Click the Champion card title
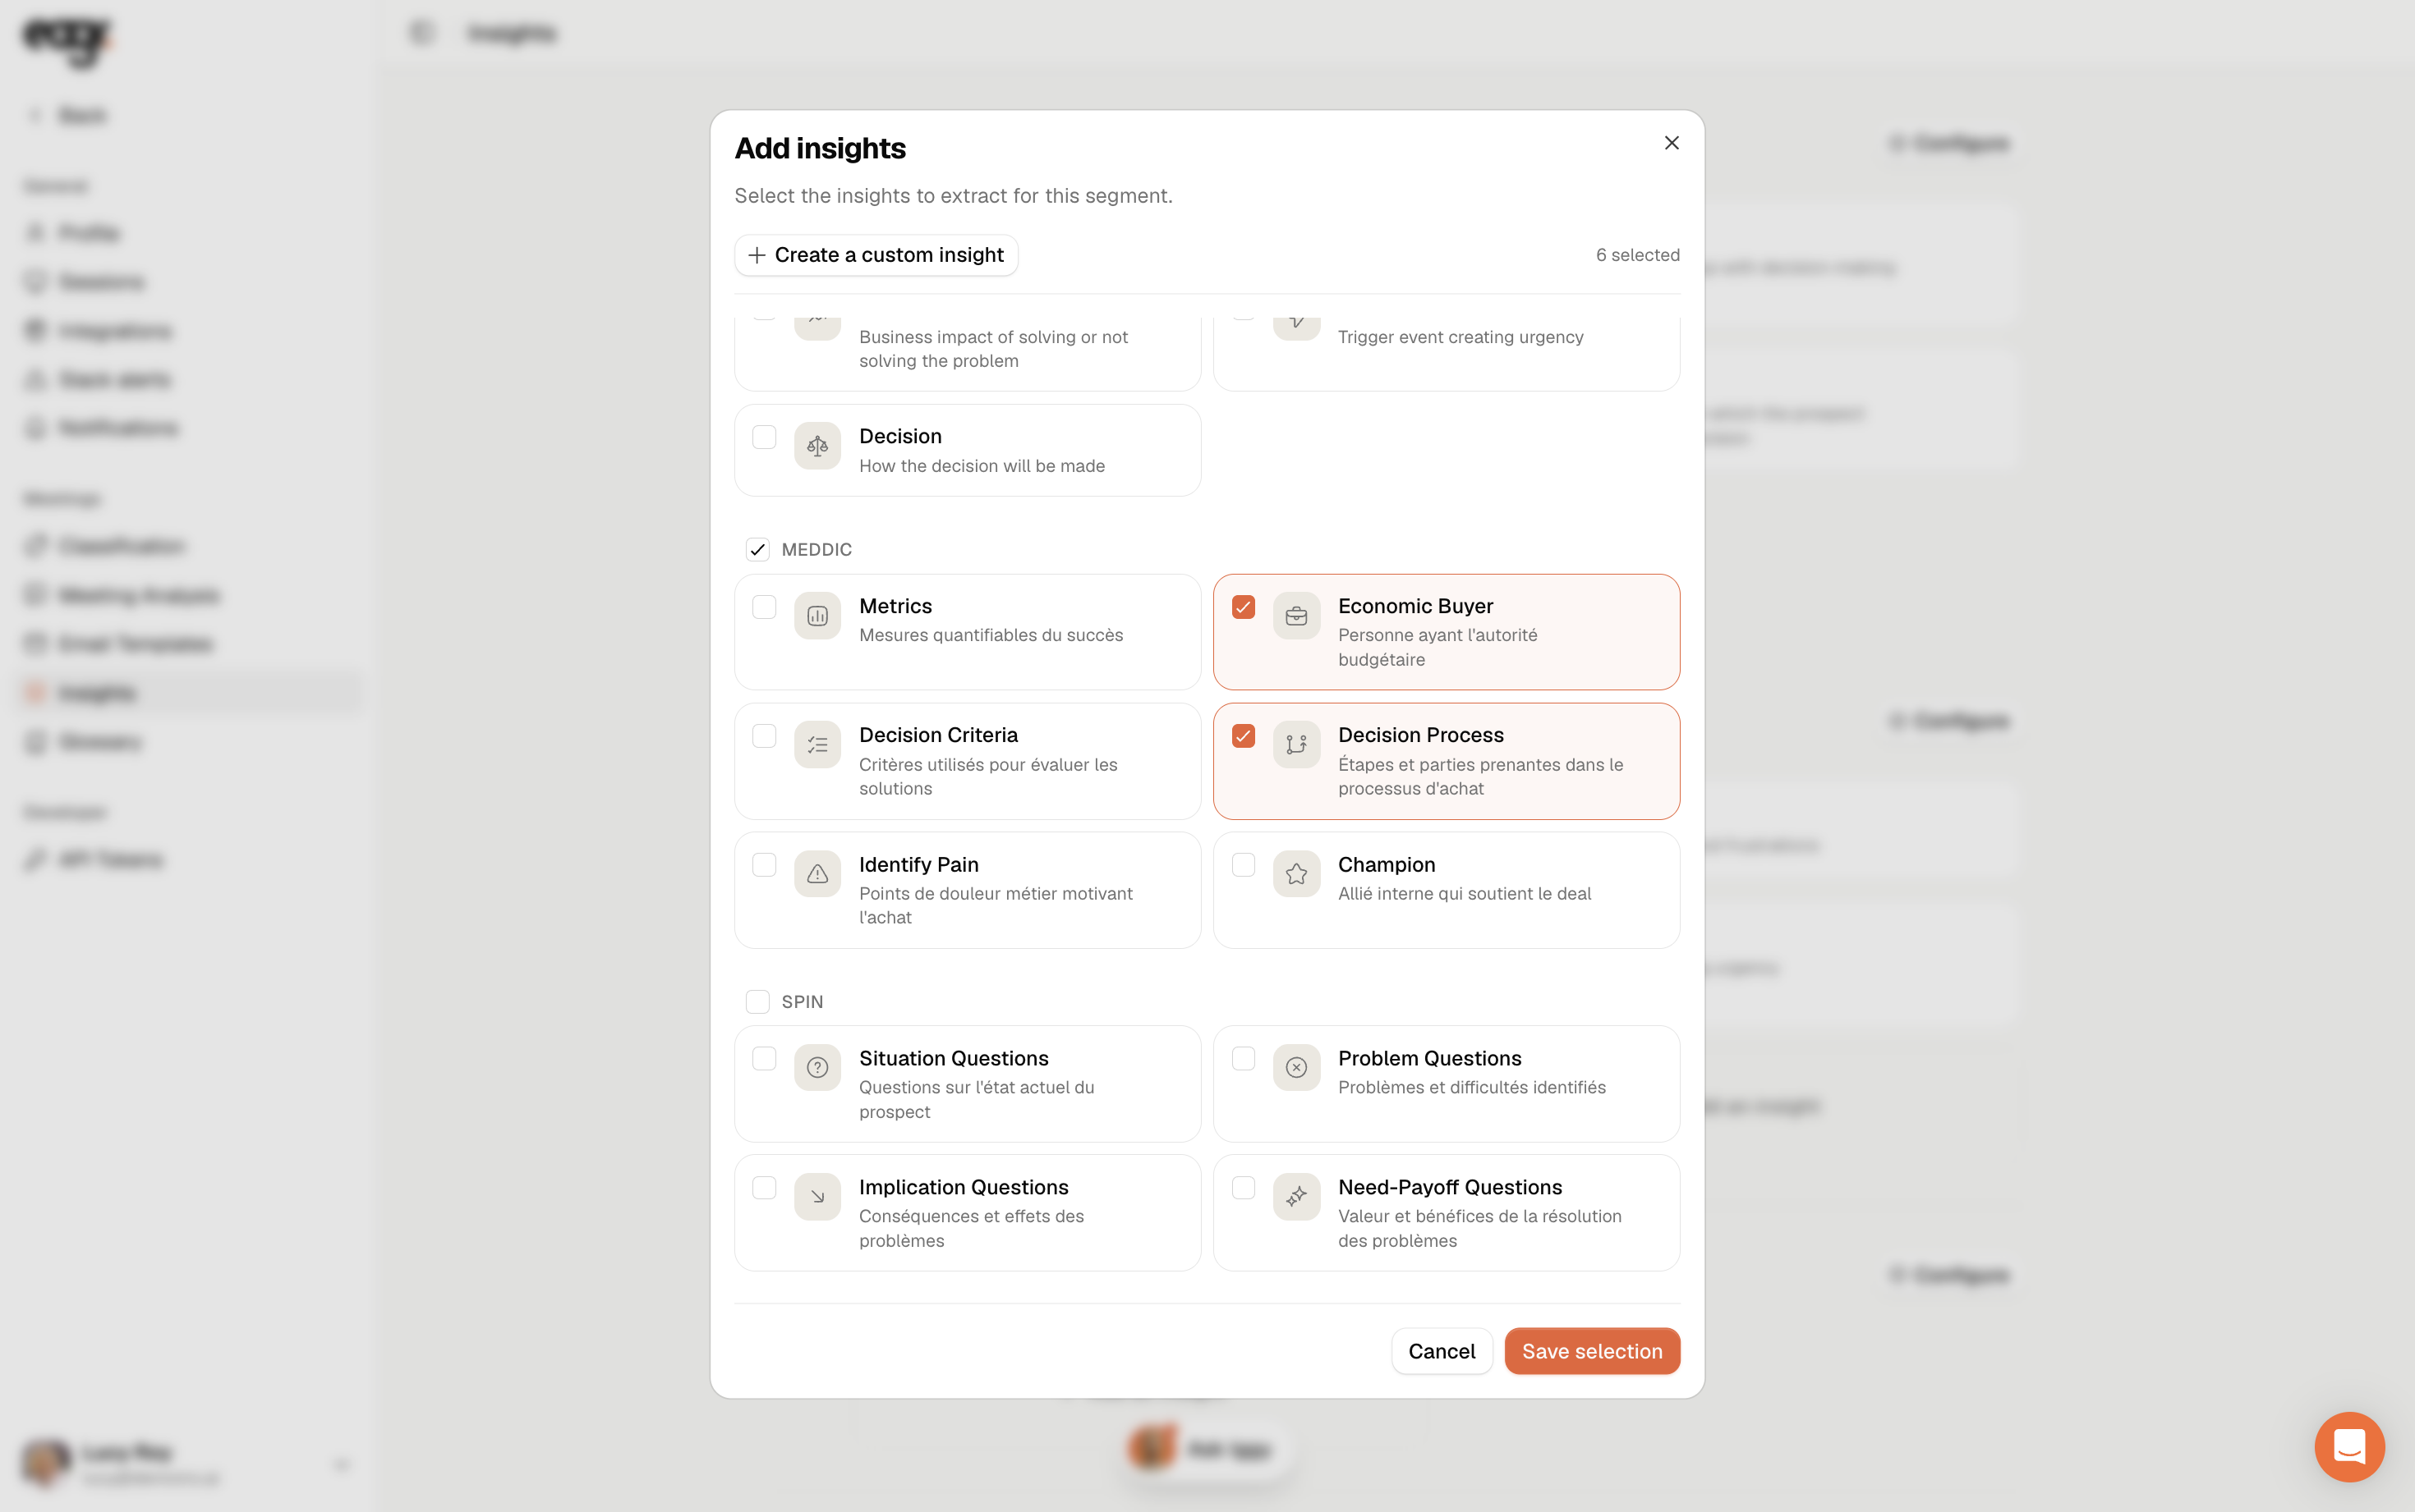Image resolution: width=2415 pixels, height=1512 pixels. pyautogui.click(x=1387, y=864)
